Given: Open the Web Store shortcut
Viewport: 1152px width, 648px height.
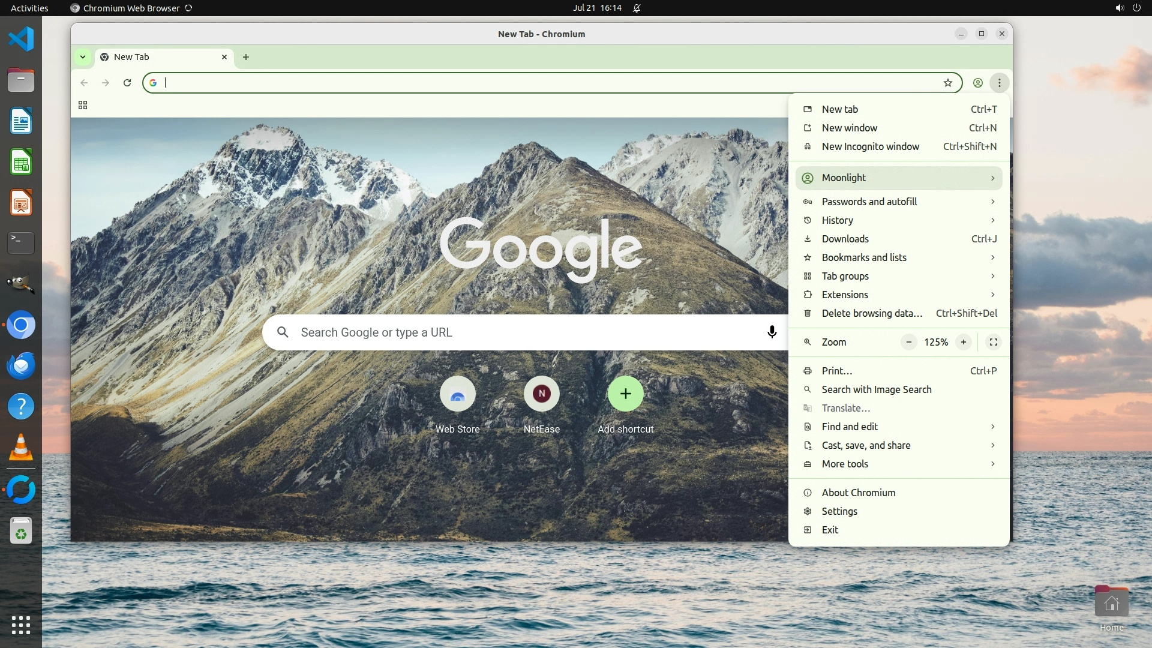Looking at the screenshot, I should coord(457,394).
